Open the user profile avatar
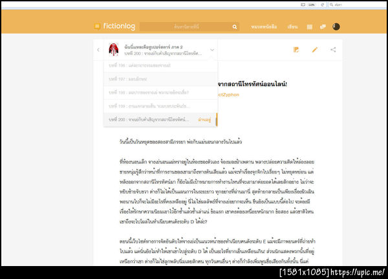The height and width of the screenshot is (279, 388). click(336, 27)
